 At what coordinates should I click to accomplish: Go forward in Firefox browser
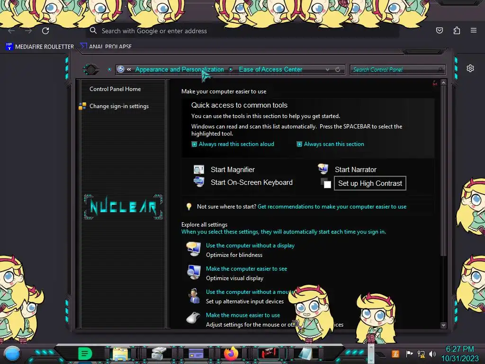pyautogui.click(x=28, y=31)
